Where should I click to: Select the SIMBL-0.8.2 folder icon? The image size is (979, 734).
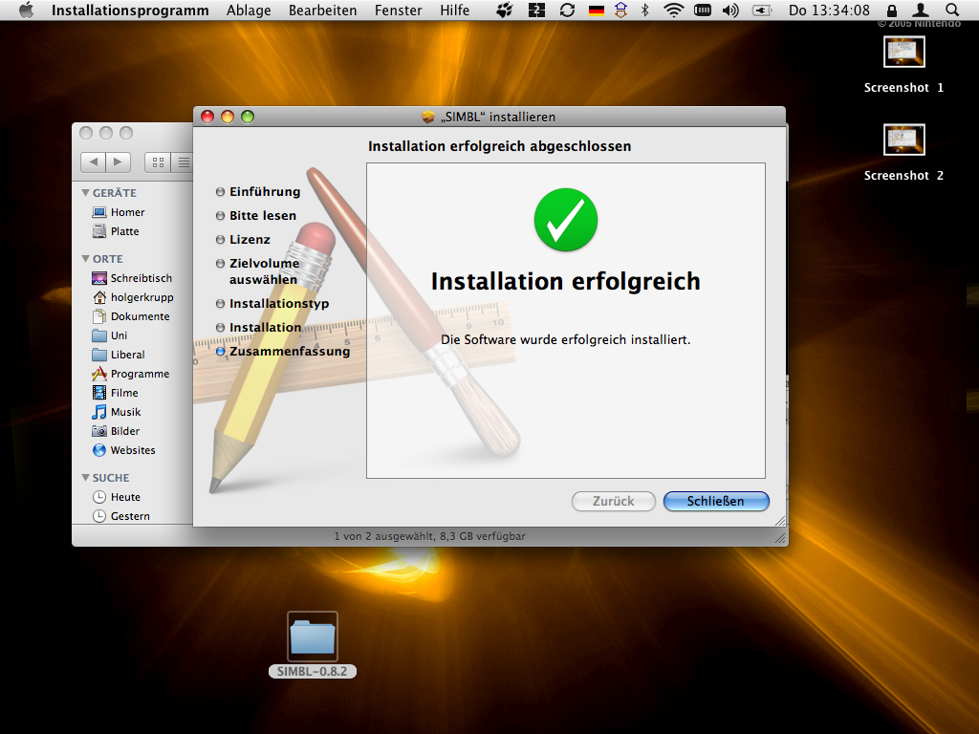pyautogui.click(x=313, y=636)
